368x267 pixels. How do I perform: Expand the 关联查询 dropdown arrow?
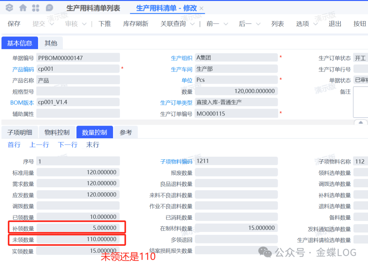coord(192,24)
